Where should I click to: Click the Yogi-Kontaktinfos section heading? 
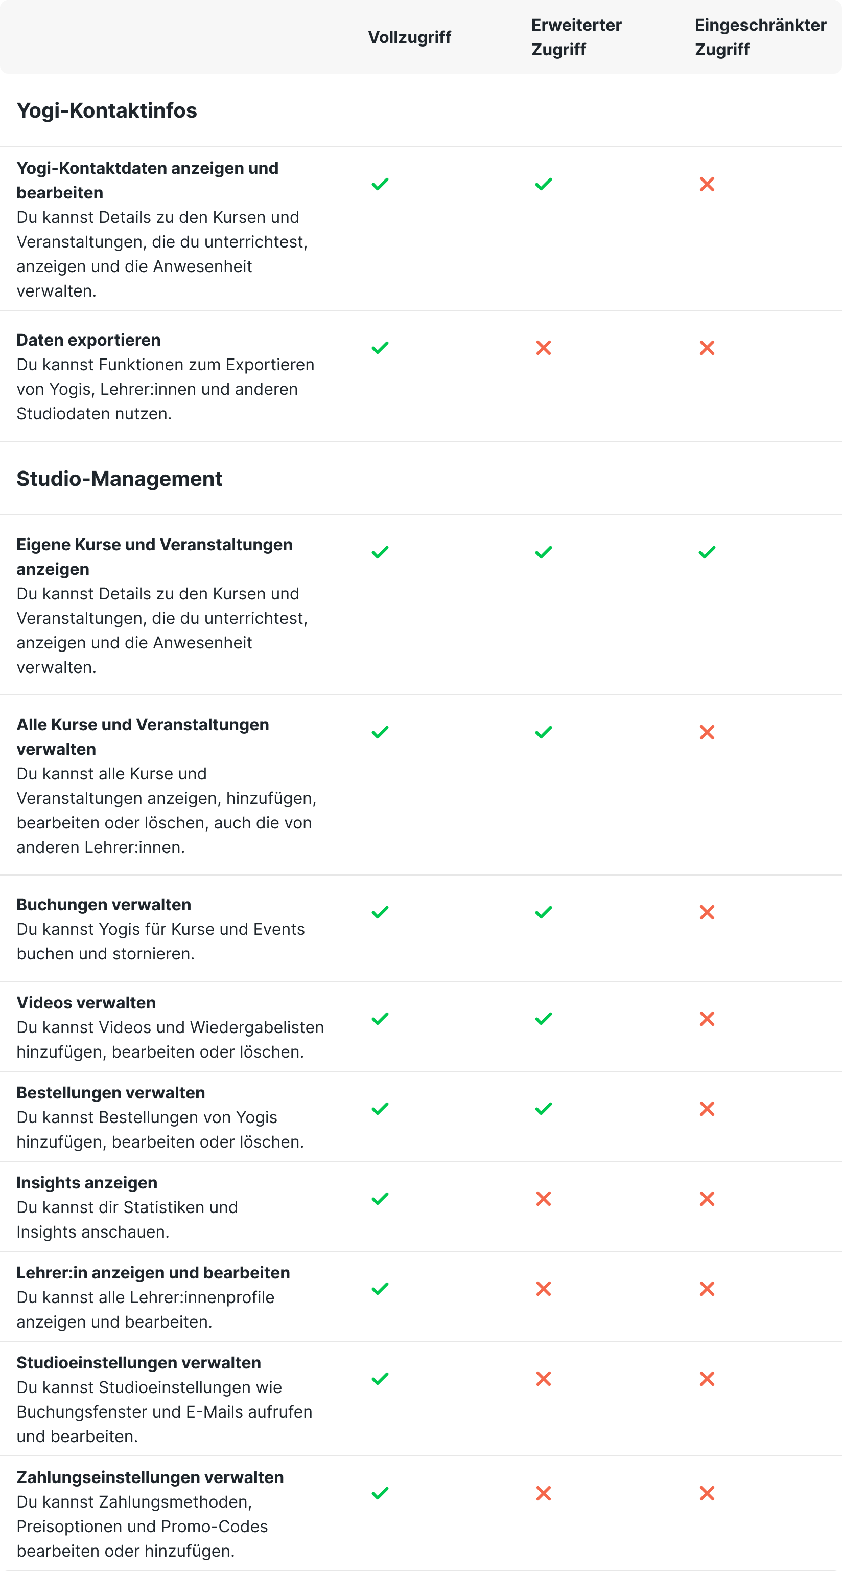coord(107,110)
